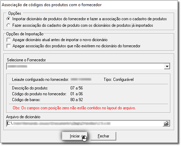Expand the Selecione o Fornecedor dropdown arrow
The width and height of the screenshot is (181, 147).
pos(167,66)
